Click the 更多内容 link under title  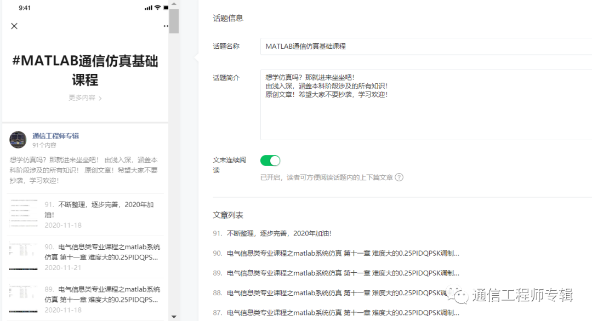pyautogui.click(x=85, y=98)
